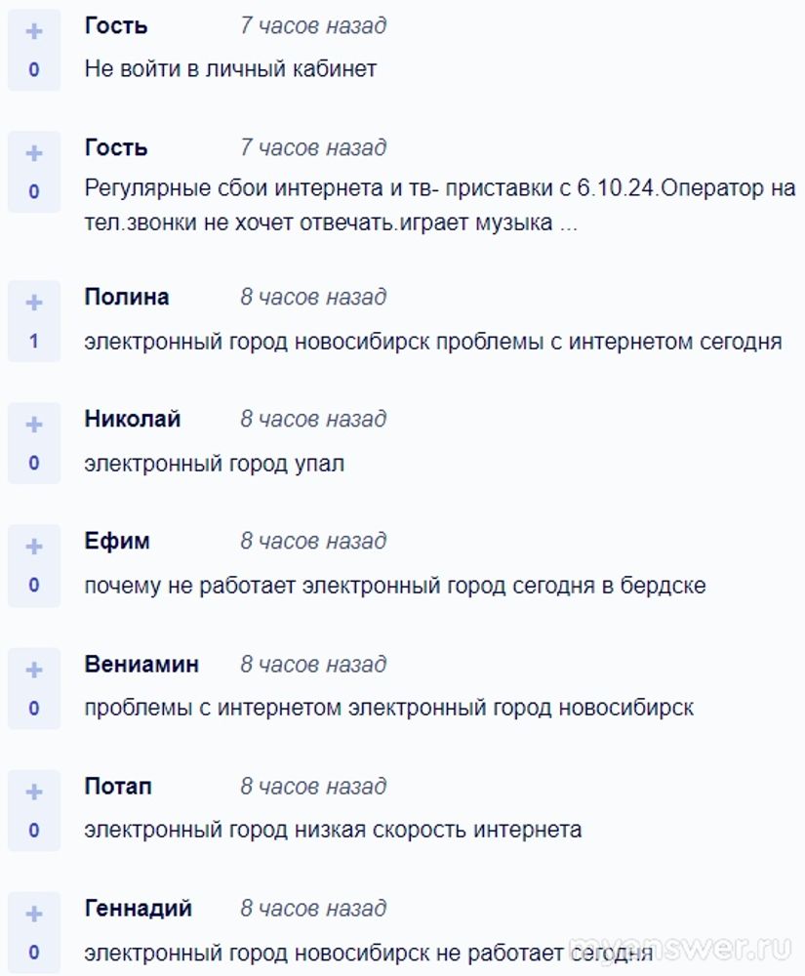Click username Полина
The image size is (805, 976).
click(127, 297)
